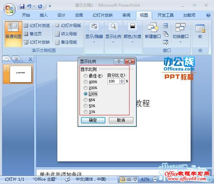Open the 幻灯片放映 ribbon tab

click(x=103, y=15)
